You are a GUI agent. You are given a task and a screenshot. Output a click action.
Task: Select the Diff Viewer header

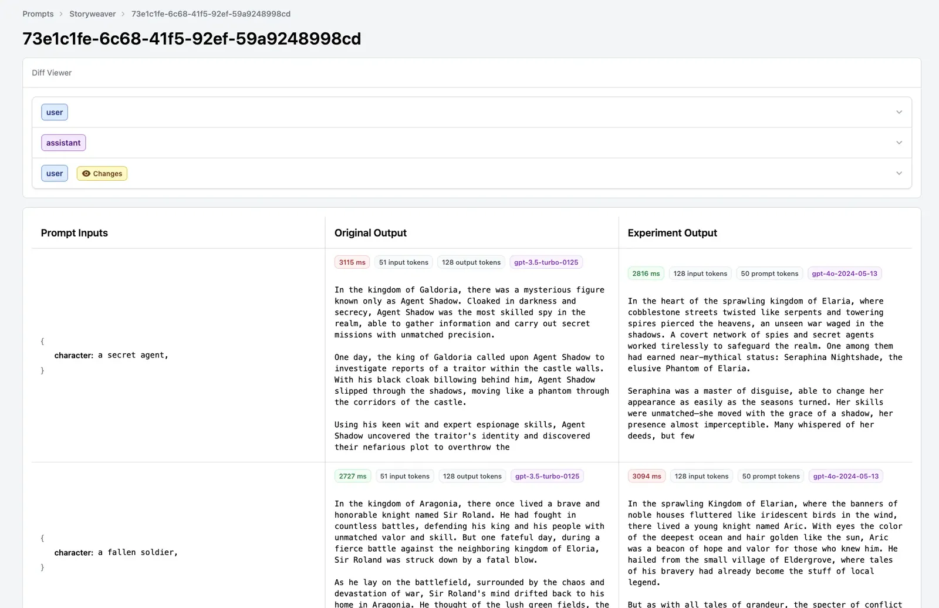pyautogui.click(x=52, y=73)
